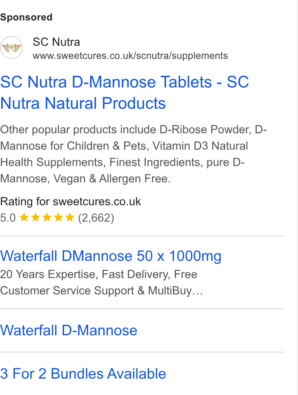Click the SC Nutra round logo icon
This screenshot has width=298, height=395.
(11, 47)
